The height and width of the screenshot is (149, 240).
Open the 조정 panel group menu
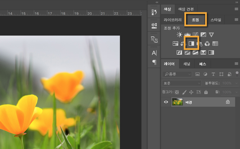pos(236,20)
